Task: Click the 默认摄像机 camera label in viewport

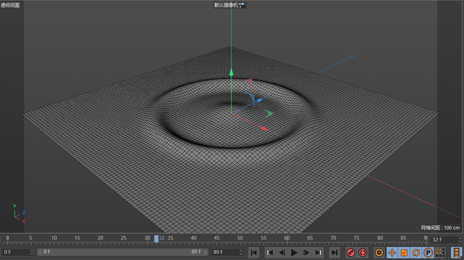Action: tap(226, 5)
